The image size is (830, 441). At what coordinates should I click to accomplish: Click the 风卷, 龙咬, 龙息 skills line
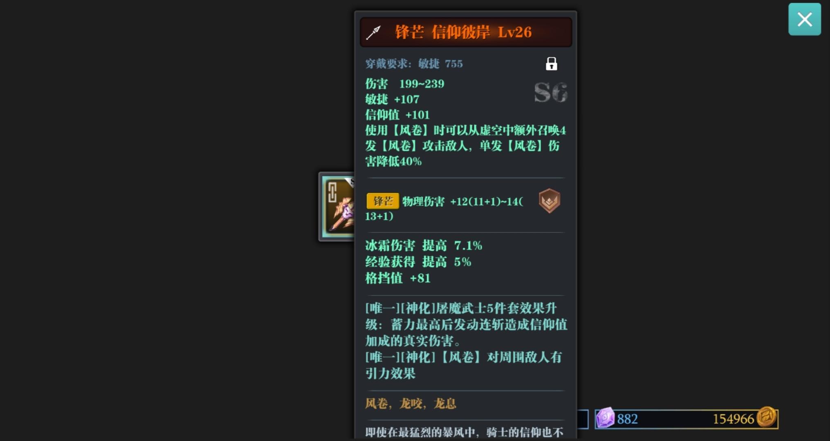click(x=411, y=403)
